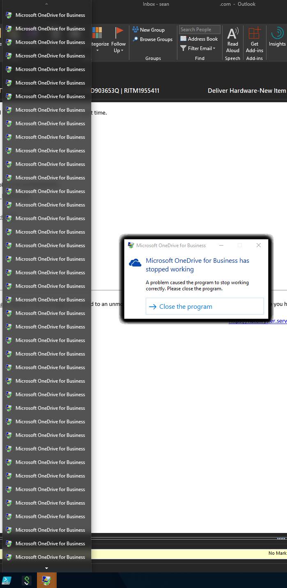Click the Follow Up flag icon in Outlook
This screenshot has width=287, height=588.
(x=119, y=32)
